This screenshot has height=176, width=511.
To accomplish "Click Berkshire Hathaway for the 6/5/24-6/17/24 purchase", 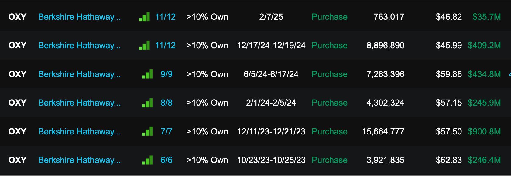I will point(79,74).
